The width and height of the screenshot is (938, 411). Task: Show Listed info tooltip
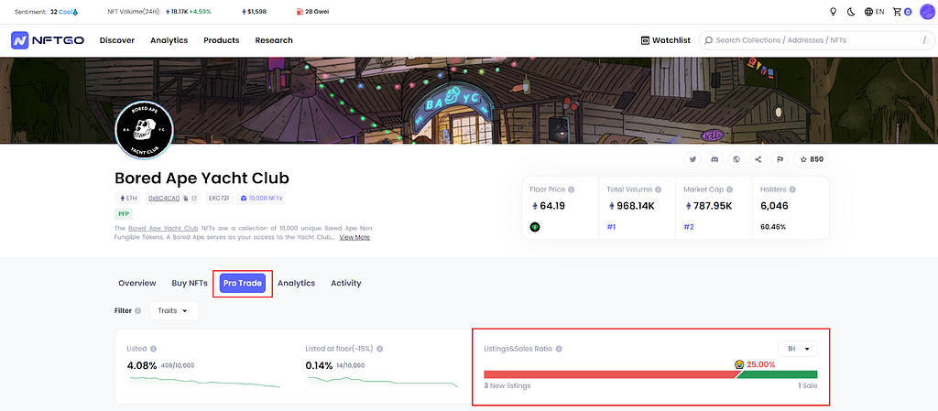pyautogui.click(x=153, y=349)
